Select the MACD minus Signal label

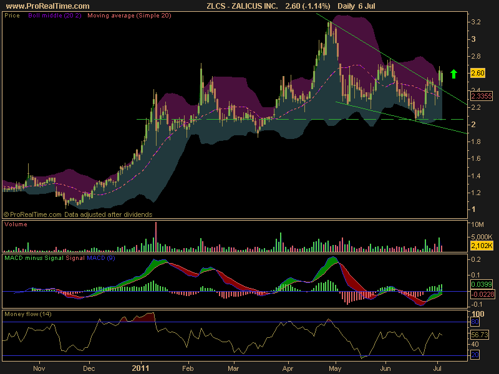click(x=34, y=258)
